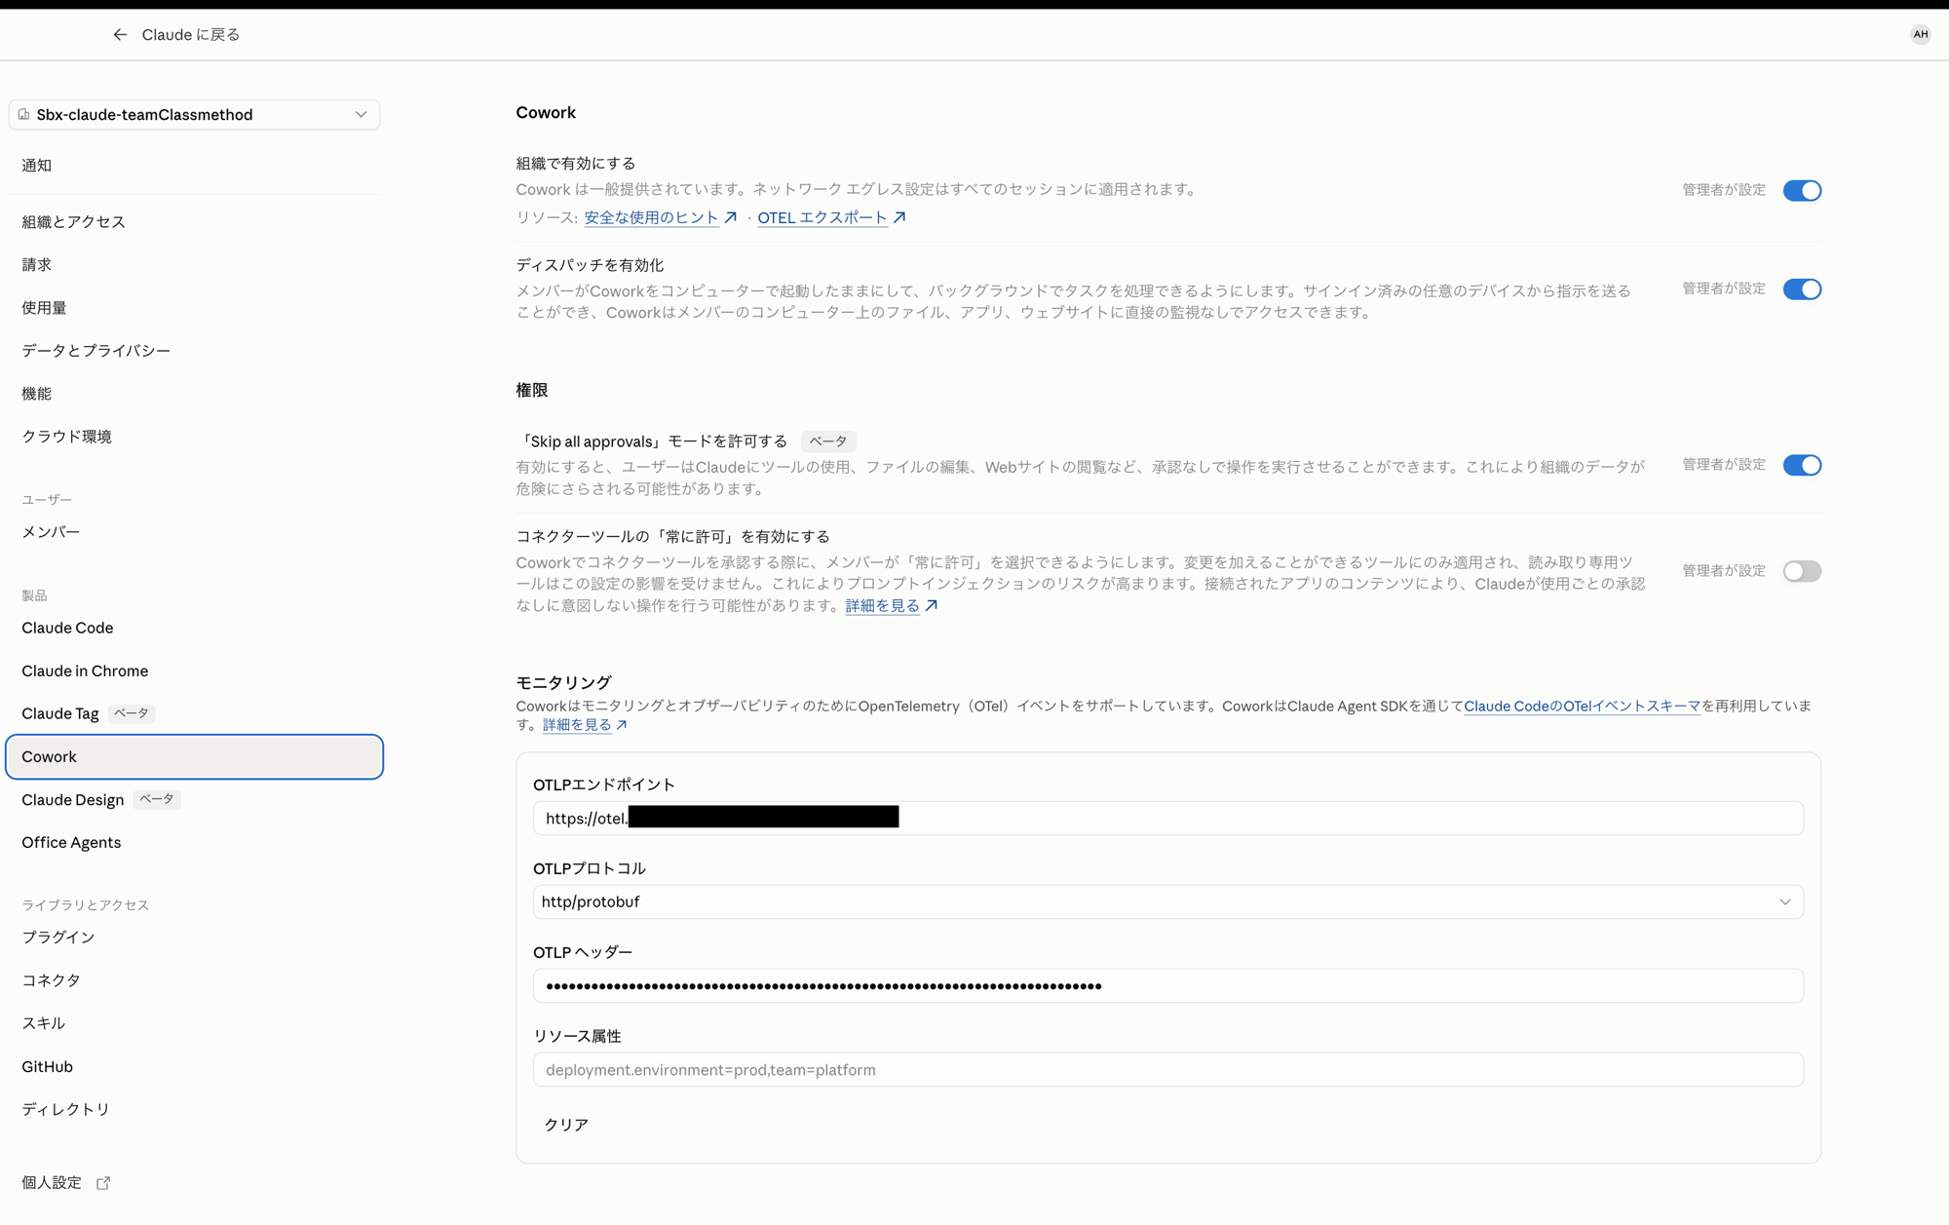This screenshot has height=1225, width=1949.
Task: Toggle ディスパッチを有効化 switch
Action: pyautogui.click(x=1802, y=289)
